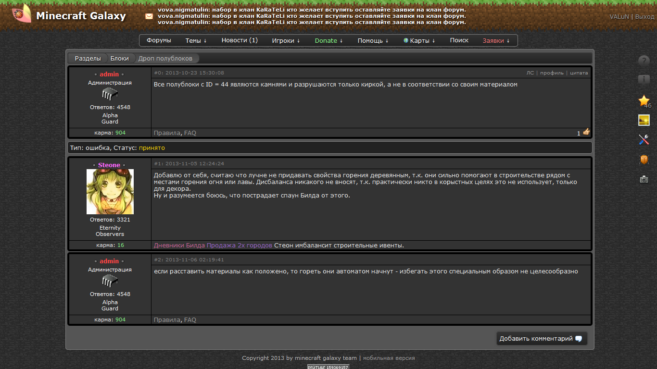This screenshot has height=369, width=657.
Task: Click the chip avatar in post #2
Action: pyautogui.click(x=110, y=281)
